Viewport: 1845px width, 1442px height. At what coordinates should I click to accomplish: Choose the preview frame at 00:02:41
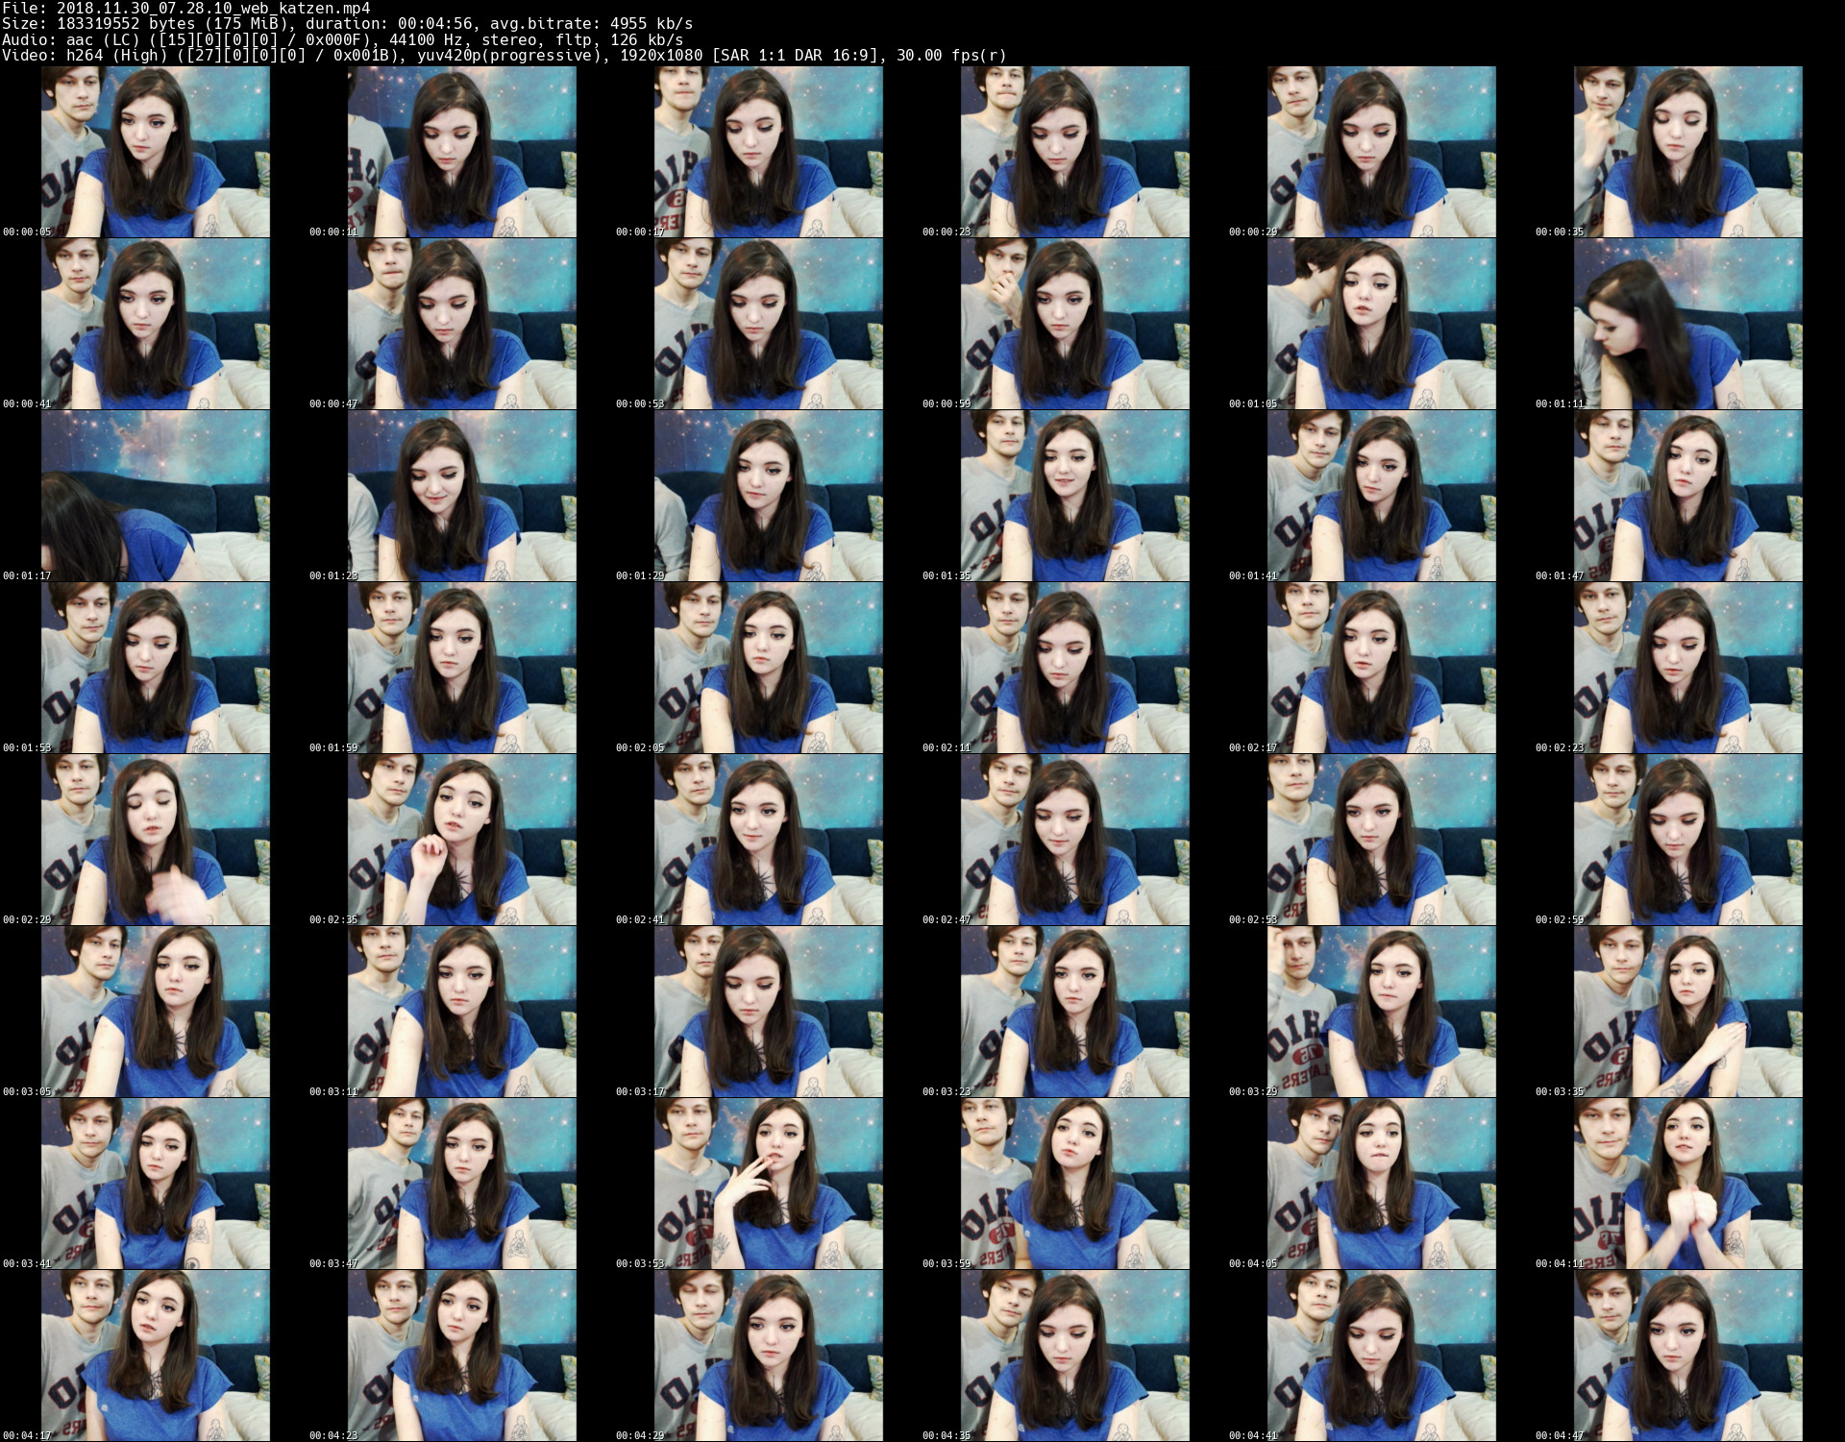768,840
